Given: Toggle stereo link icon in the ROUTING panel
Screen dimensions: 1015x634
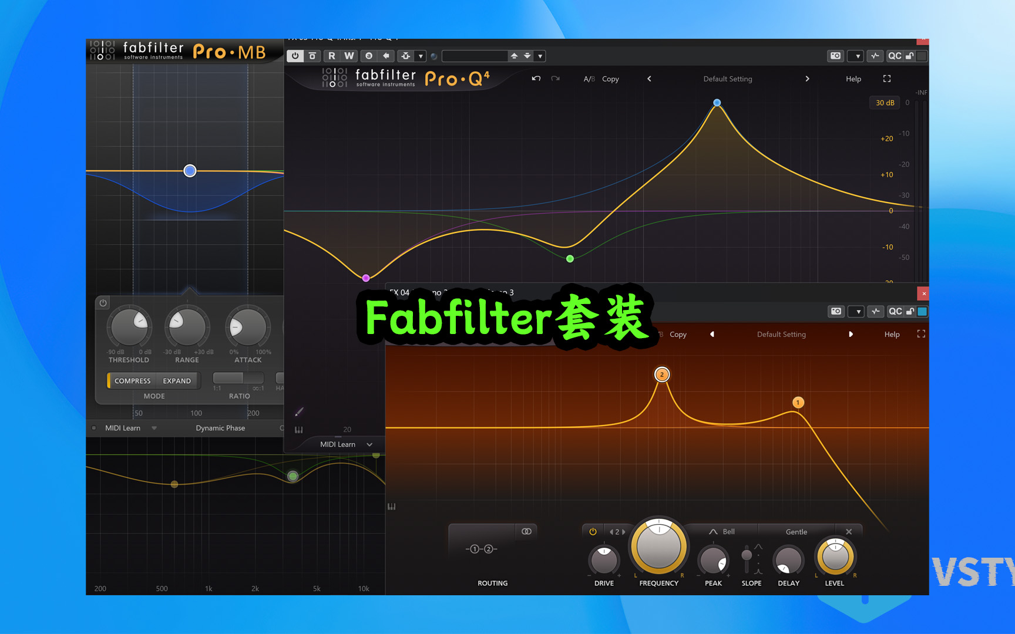Looking at the screenshot, I should click(526, 531).
